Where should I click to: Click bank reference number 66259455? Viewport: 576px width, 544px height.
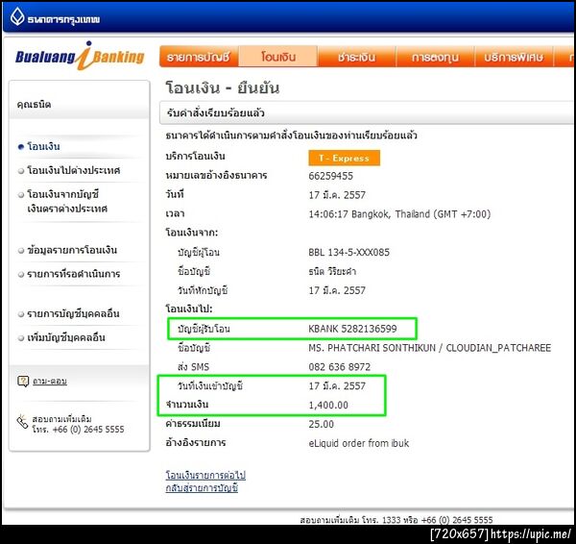pyautogui.click(x=330, y=176)
